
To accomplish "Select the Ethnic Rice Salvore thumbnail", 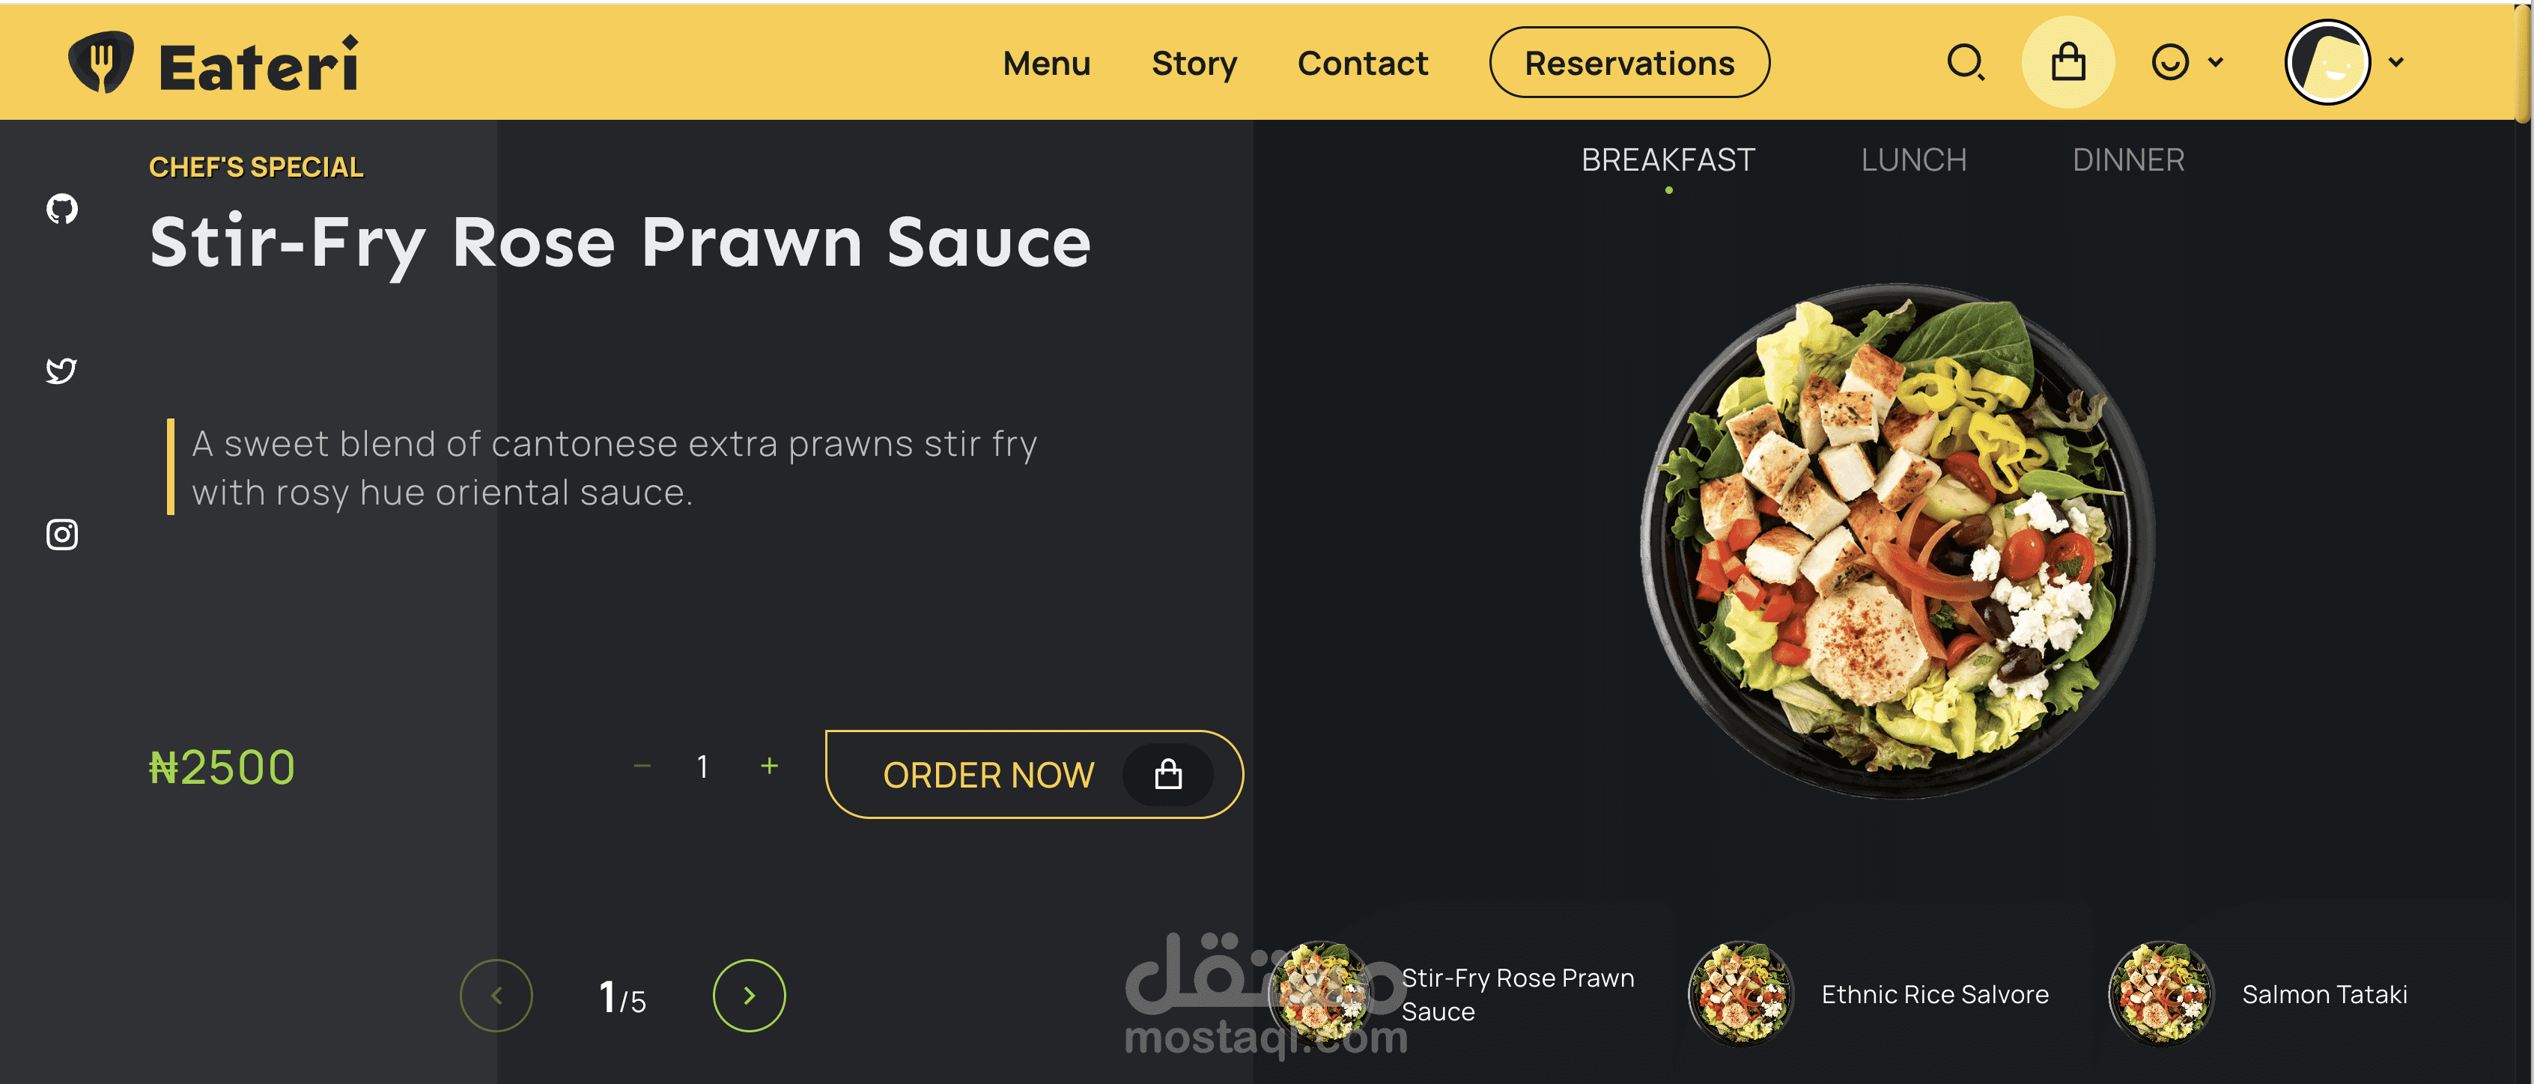I will [1869, 994].
